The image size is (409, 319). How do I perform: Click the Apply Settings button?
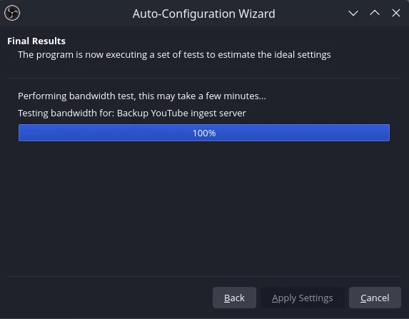click(303, 298)
